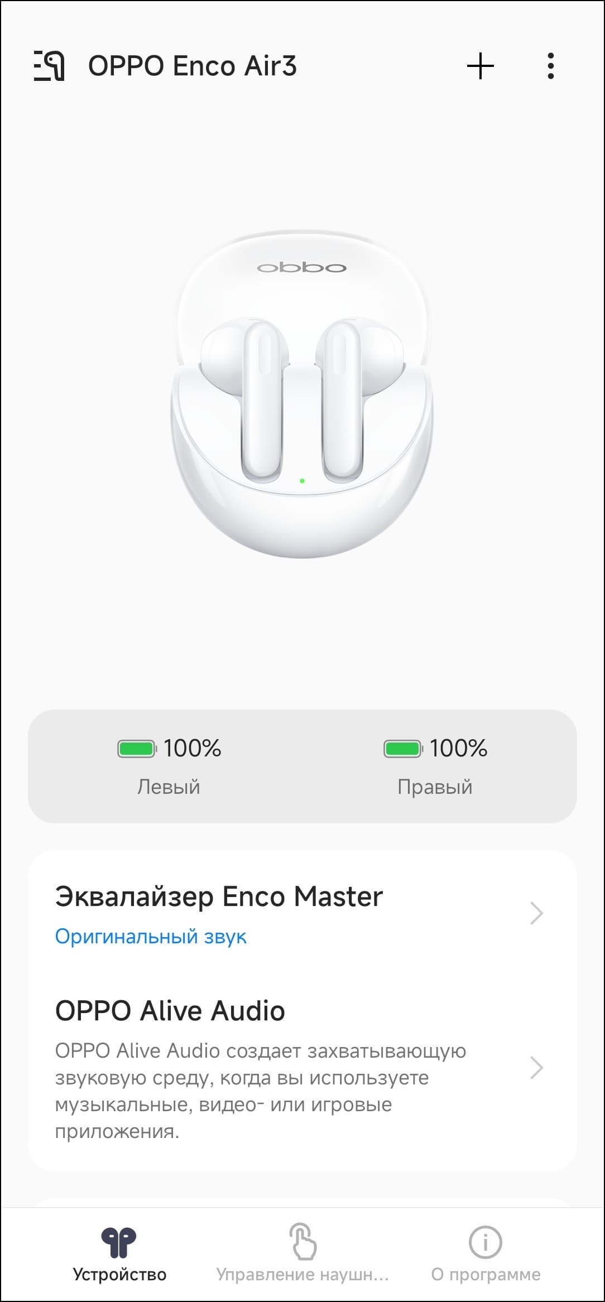Open the Эквалайзер Enco Master heading
This screenshot has height=1302, width=605.
coord(219,896)
